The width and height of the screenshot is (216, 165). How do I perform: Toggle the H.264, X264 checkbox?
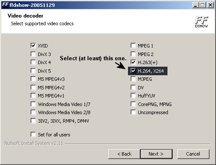(x=133, y=71)
